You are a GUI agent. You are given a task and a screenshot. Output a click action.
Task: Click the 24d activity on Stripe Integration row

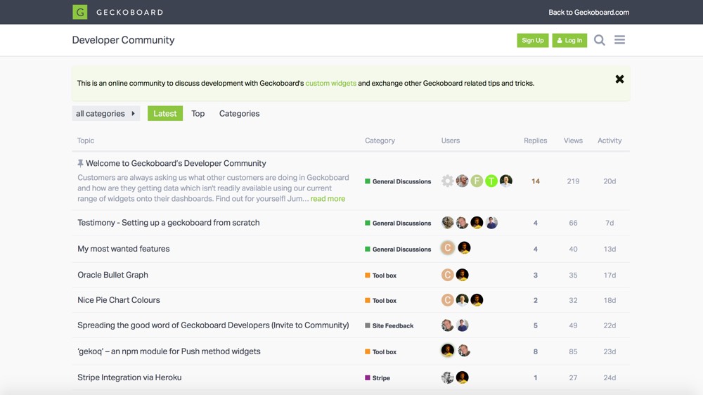click(x=610, y=378)
